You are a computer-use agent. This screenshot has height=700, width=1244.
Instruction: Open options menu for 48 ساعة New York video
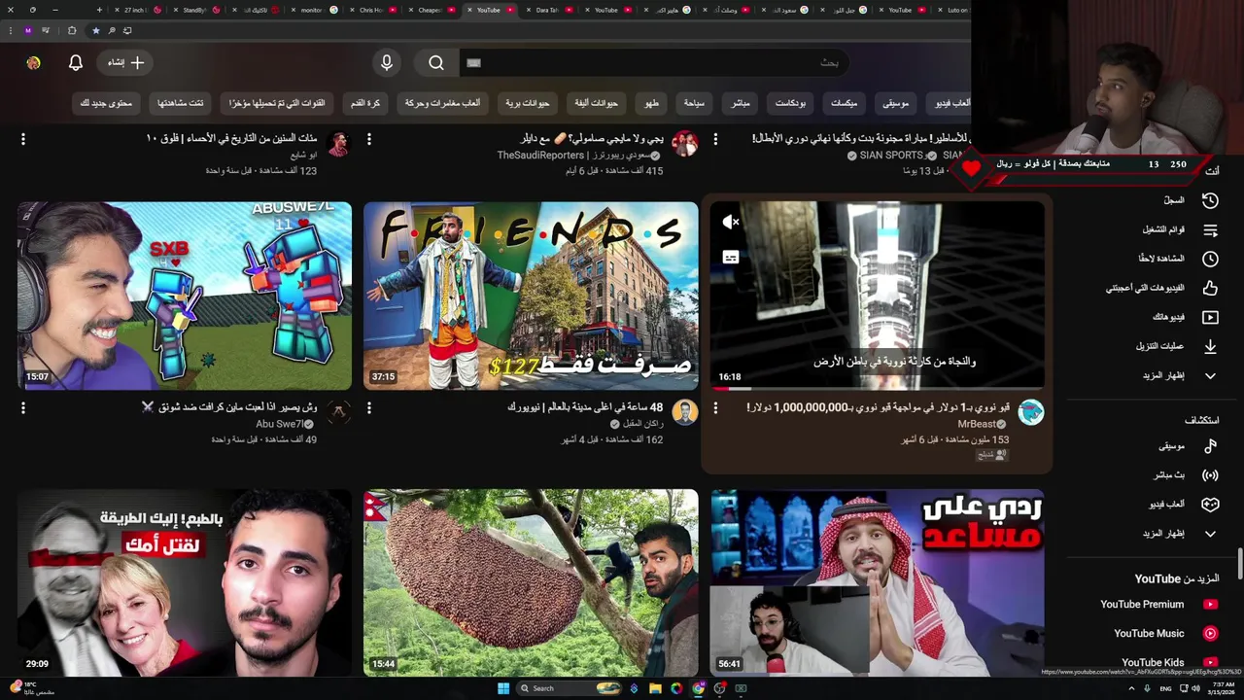[x=369, y=408]
